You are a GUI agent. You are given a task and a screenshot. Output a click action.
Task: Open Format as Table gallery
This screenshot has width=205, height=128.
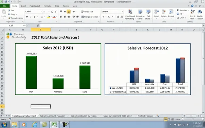(x=140, y=15)
